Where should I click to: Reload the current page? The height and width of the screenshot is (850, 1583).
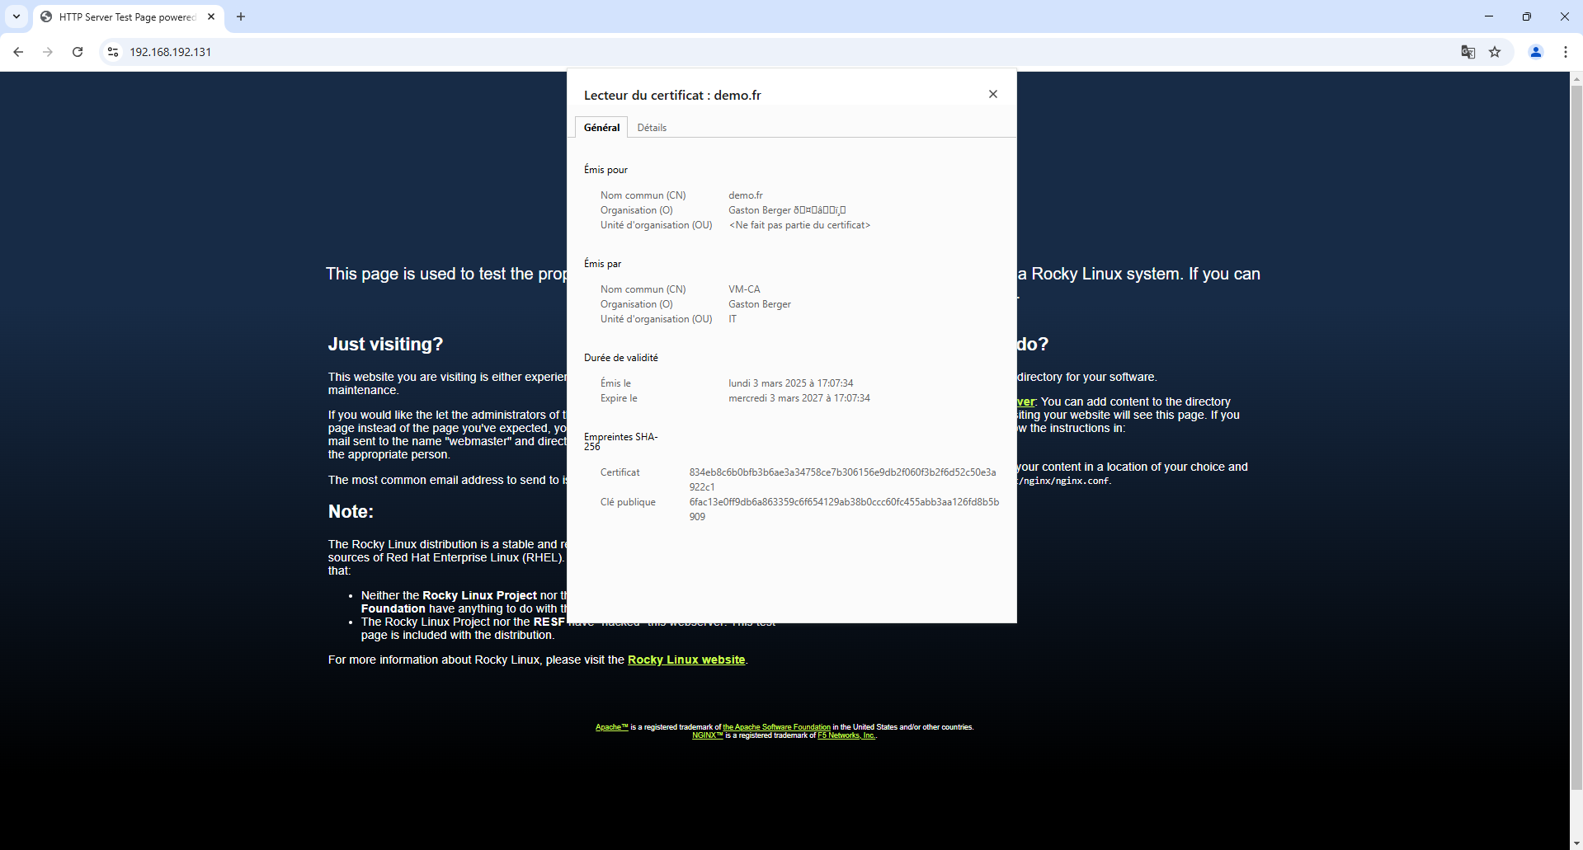point(78,52)
